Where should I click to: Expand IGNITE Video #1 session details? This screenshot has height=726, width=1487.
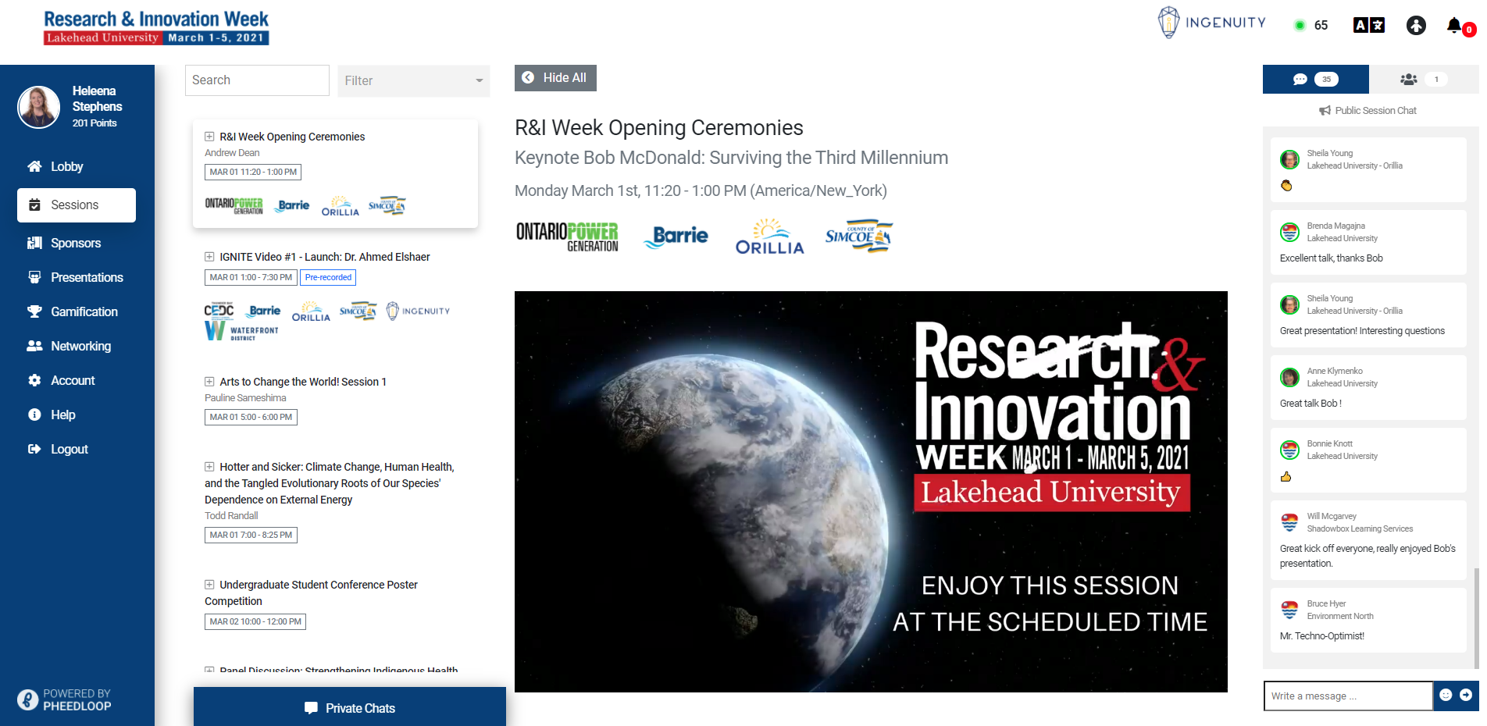(x=209, y=257)
